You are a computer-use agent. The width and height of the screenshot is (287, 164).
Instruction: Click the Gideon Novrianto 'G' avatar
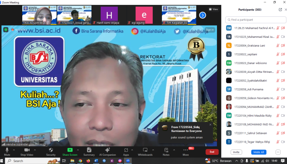coord(229,98)
